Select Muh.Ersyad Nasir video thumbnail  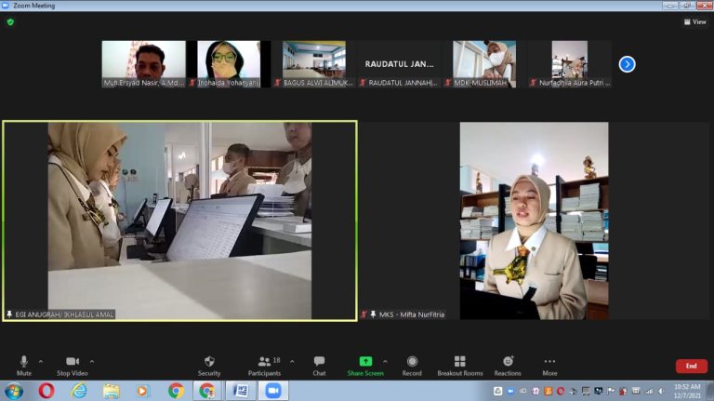(x=143, y=64)
